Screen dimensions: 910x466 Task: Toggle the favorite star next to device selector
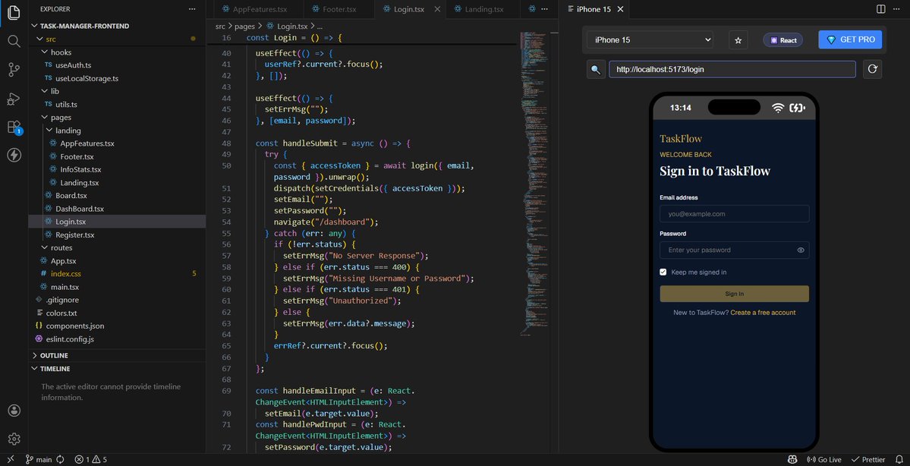tap(738, 39)
